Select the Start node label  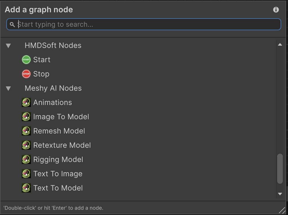(x=42, y=60)
